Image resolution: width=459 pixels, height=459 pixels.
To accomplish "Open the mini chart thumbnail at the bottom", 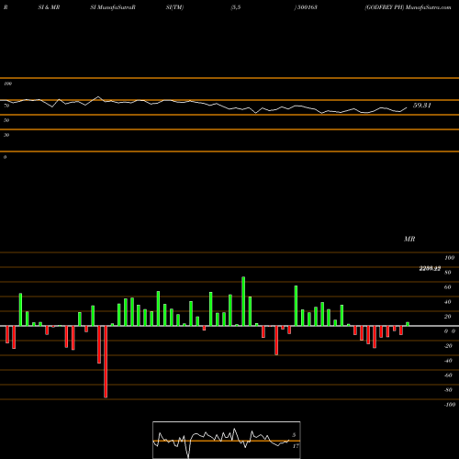I will 227,440.
